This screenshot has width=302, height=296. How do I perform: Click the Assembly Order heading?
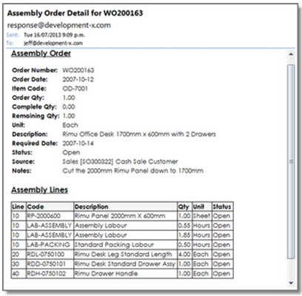pyautogui.click(x=41, y=53)
